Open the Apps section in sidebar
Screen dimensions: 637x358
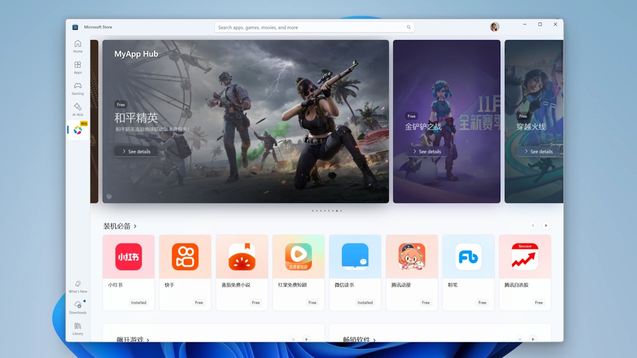[x=78, y=68]
